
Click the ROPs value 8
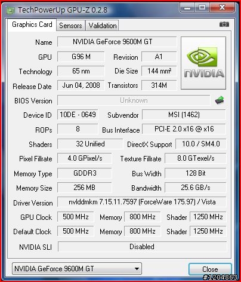point(78,129)
